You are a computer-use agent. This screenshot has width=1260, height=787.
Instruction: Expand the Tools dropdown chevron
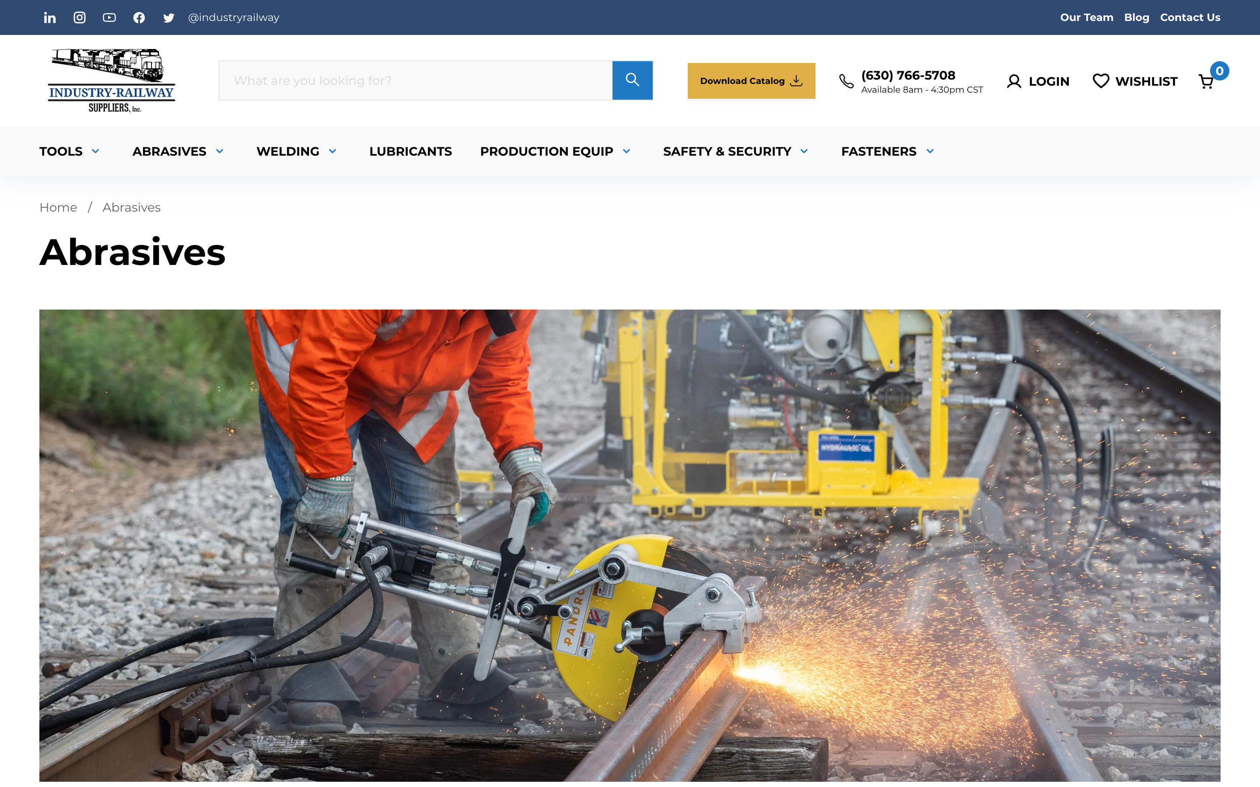pyautogui.click(x=95, y=151)
